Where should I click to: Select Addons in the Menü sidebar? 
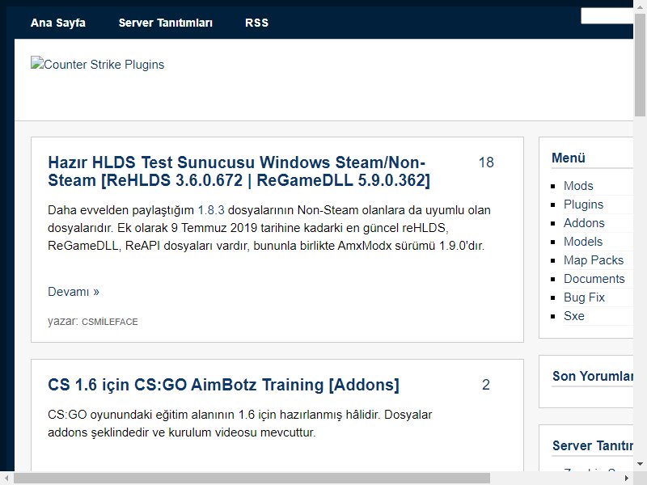pyautogui.click(x=584, y=223)
